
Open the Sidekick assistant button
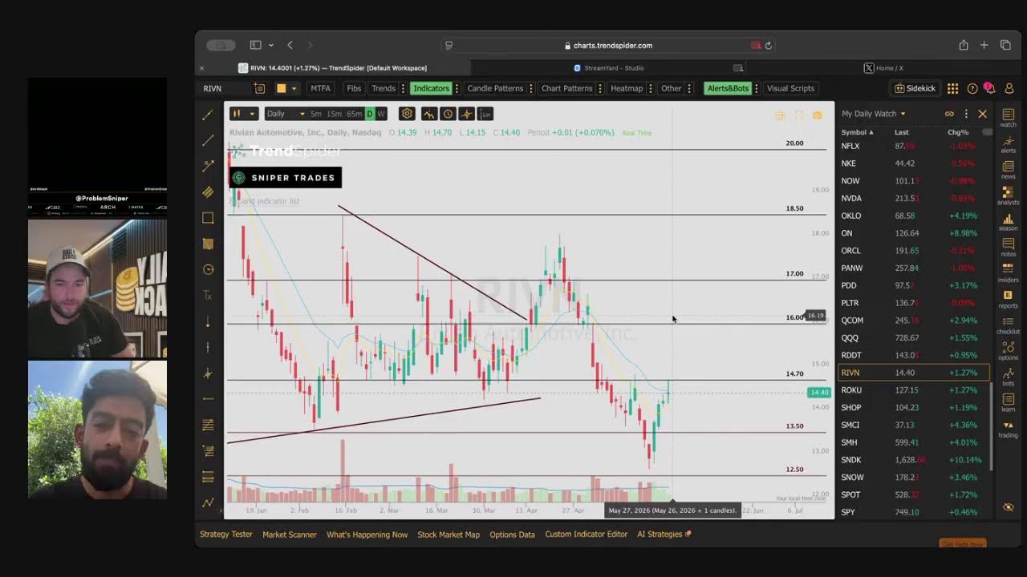click(915, 88)
